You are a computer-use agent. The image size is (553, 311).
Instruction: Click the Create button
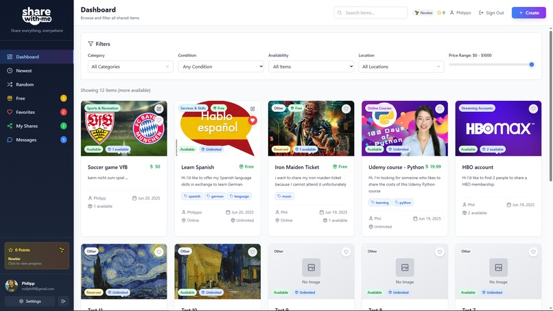[x=529, y=13]
